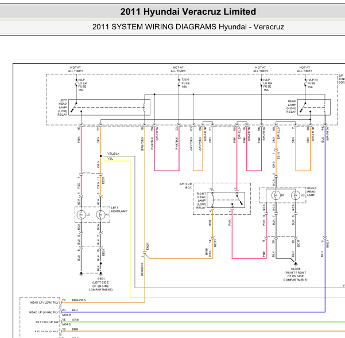Viewport: 345px width, 338px height.
Task: Click the switch contact symbol inside the head lamp high relay
Action: [304, 107]
